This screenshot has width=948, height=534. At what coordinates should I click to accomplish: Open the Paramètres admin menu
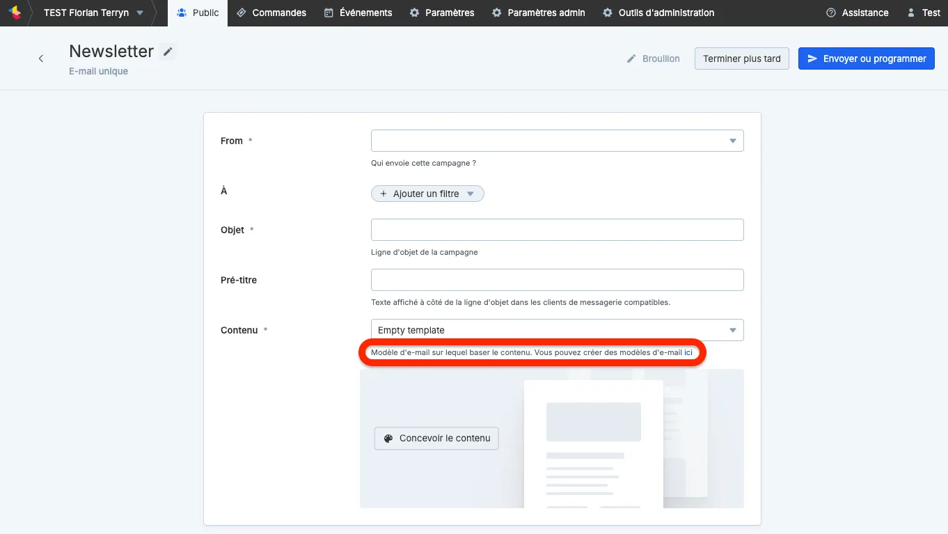pos(539,13)
